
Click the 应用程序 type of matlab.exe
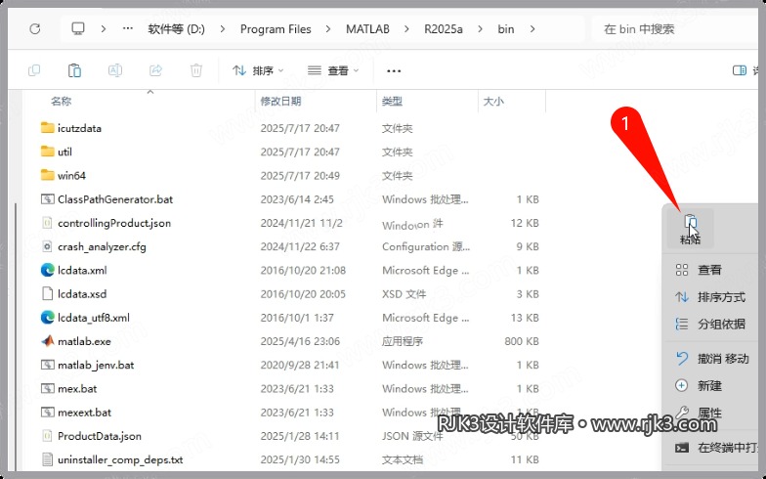click(x=403, y=341)
